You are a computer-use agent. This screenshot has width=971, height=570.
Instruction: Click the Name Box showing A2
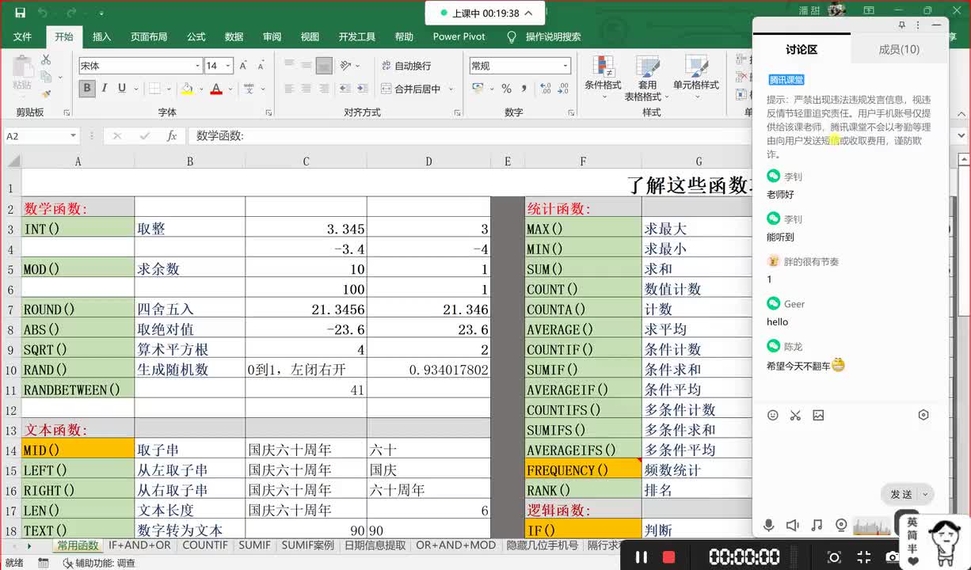41,136
